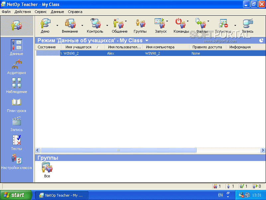Expand the Демо dropdown arrow

click(x=57, y=26)
